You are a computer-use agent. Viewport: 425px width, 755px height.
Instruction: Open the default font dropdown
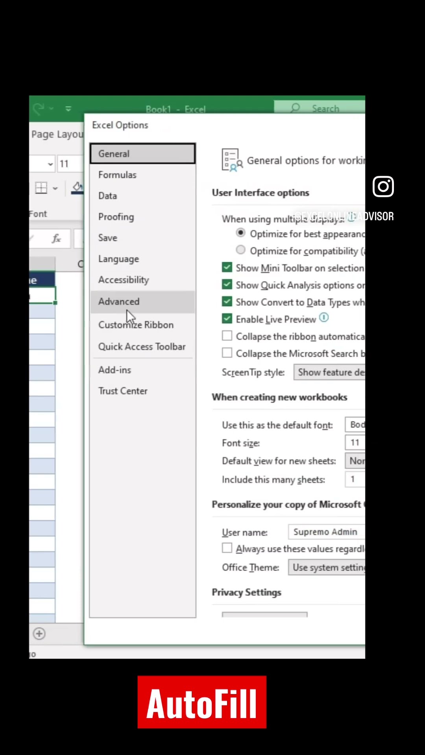(x=355, y=425)
